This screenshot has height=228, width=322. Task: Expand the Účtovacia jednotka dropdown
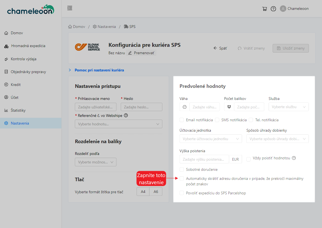[211, 139]
